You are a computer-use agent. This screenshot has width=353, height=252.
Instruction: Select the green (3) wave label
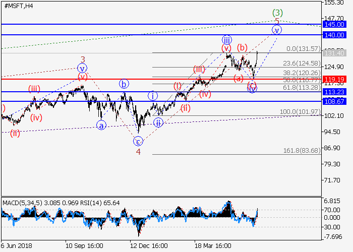coord(276,12)
